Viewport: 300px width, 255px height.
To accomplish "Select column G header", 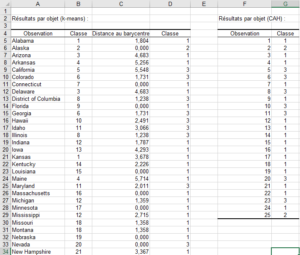I will 285,4.
